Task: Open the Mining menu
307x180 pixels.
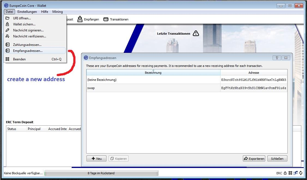Action: [x=58, y=11]
